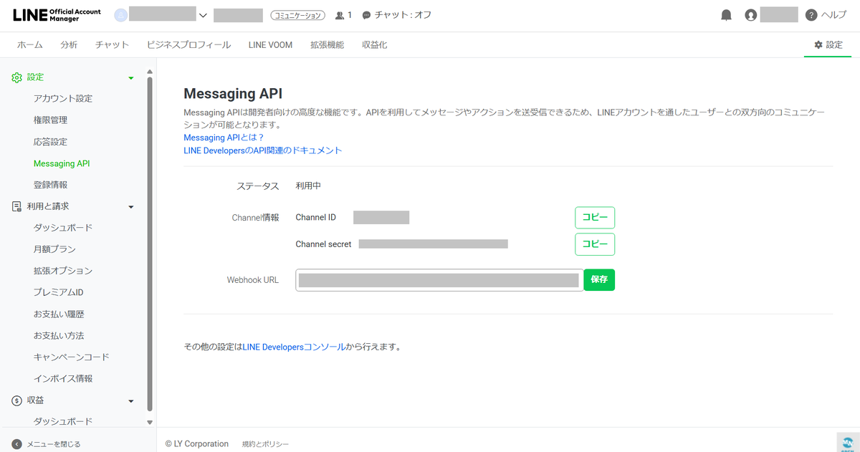Viewport: 860px width, 452px height.
Task: Click メニューを閉じる at sidebar bottom
Action: (x=54, y=444)
